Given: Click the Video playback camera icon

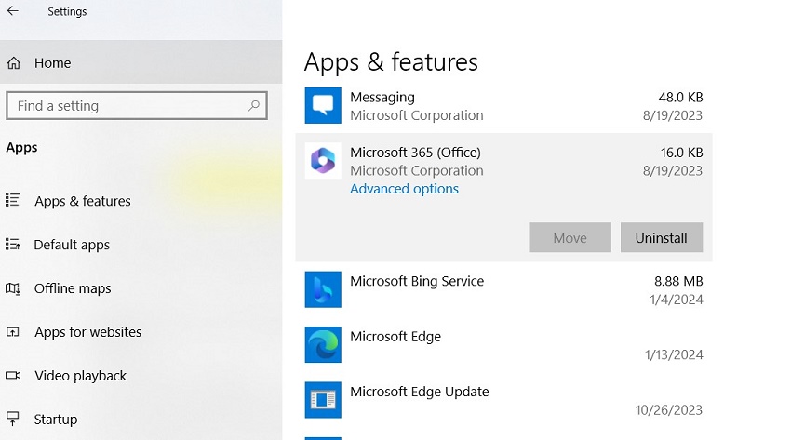Looking at the screenshot, I should tap(13, 376).
